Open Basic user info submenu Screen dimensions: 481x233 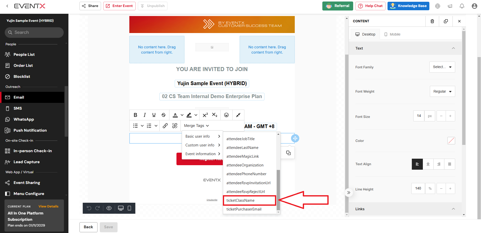tap(203, 136)
